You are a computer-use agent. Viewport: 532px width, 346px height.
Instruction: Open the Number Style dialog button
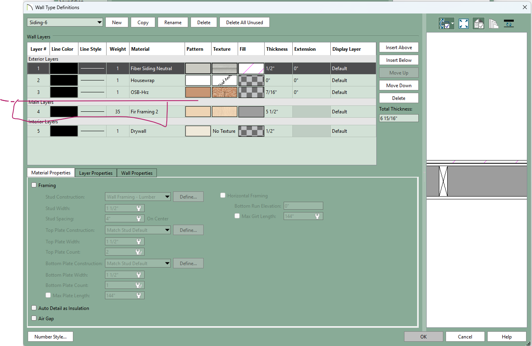point(51,337)
